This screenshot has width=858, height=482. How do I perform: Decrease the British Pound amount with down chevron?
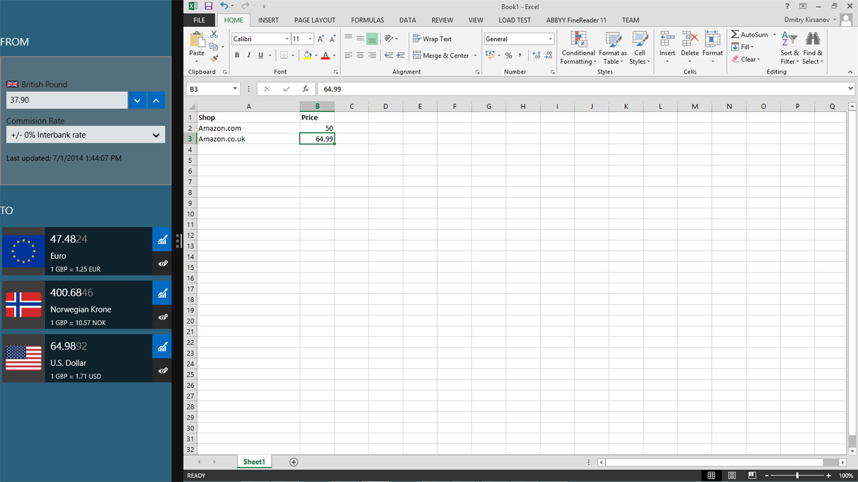[137, 100]
